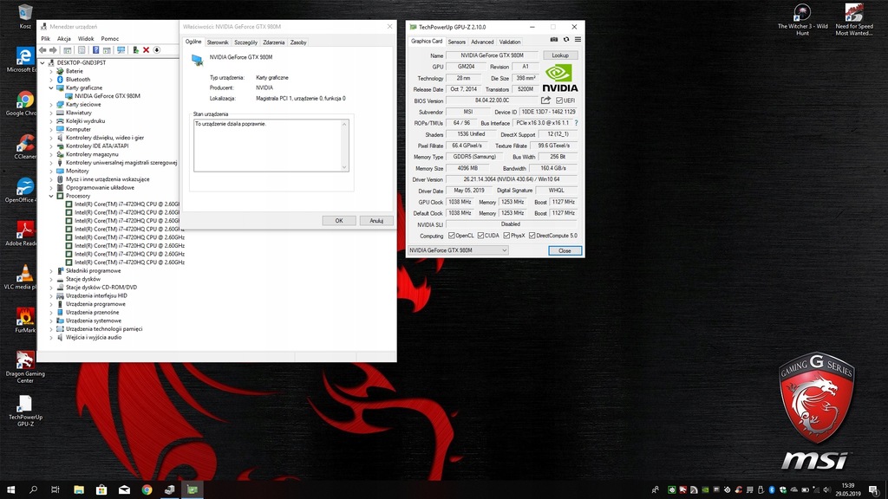888x499 pixels.
Task: Click the Windows Start button
Action: coord(10,490)
